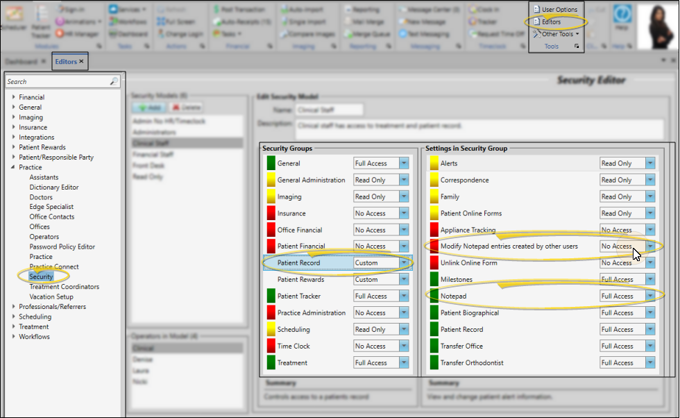
Task: Open the Notepad access level dropdown
Action: pyautogui.click(x=649, y=296)
